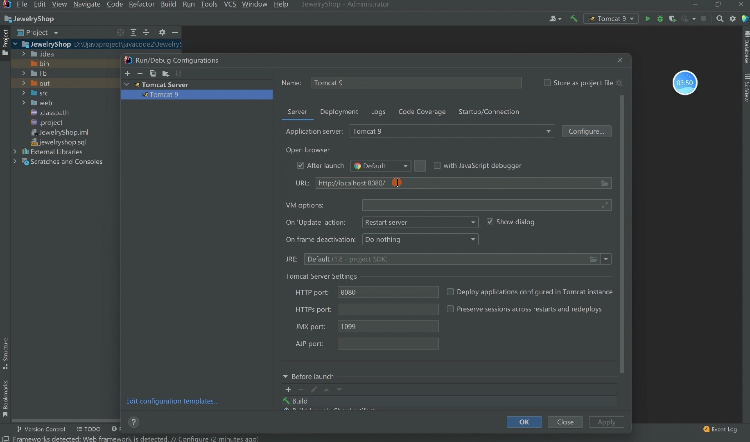Image resolution: width=750 pixels, height=442 pixels.
Task: Open the Bookmarks tool window
Action: tap(5, 398)
